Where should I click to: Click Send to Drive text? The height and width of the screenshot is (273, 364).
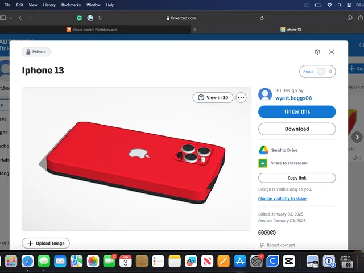(284, 150)
